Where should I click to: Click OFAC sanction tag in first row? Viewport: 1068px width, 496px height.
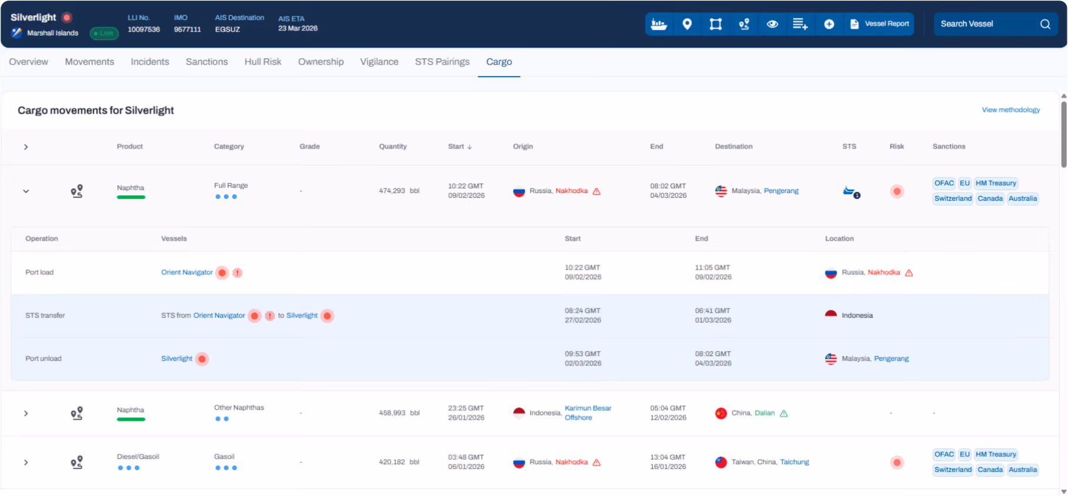[x=944, y=183]
